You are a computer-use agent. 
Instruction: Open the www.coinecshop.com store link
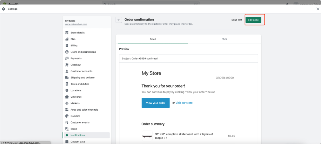point(76,24)
